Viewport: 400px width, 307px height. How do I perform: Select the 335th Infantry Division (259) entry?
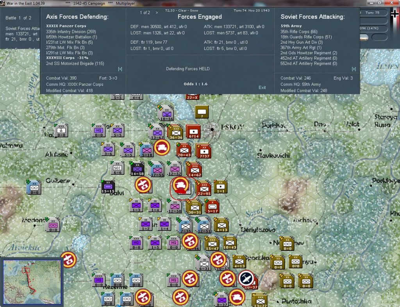coord(71,32)
